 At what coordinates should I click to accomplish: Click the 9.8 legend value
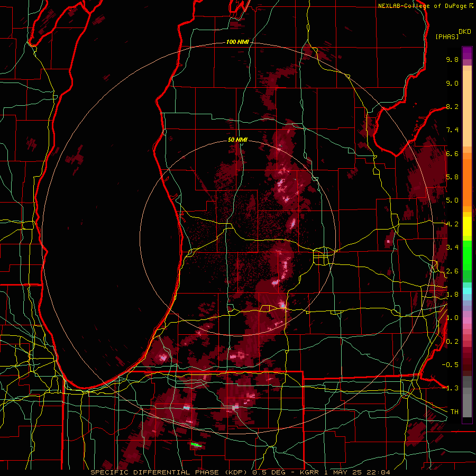coord(452,59)
